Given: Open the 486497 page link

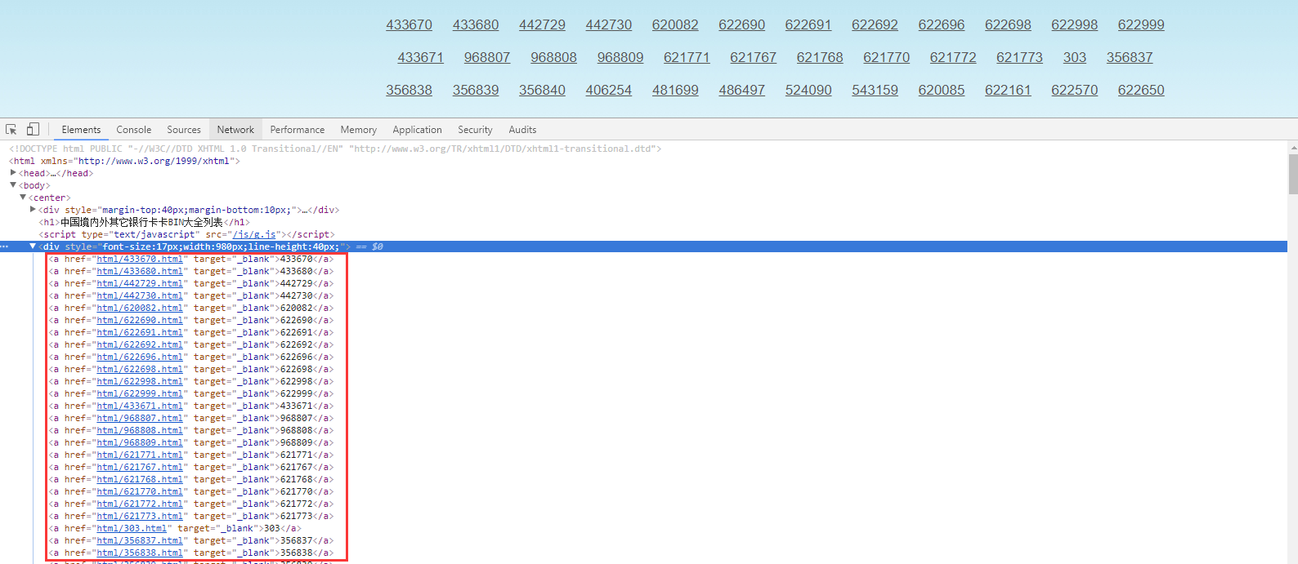Looking at the screenshot, I should (x=742, y=91).
